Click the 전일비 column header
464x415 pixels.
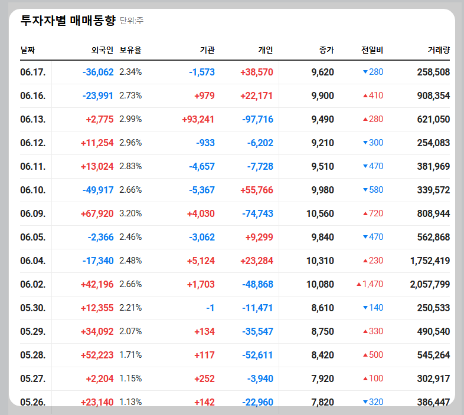[372, 50]
